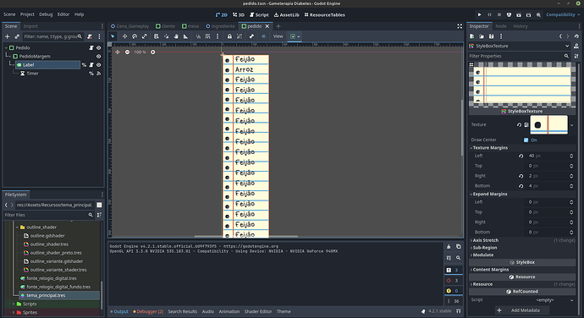584x318 pixels.
Task: Expand the Axis Stretch section
Action: tap(522, 240)
